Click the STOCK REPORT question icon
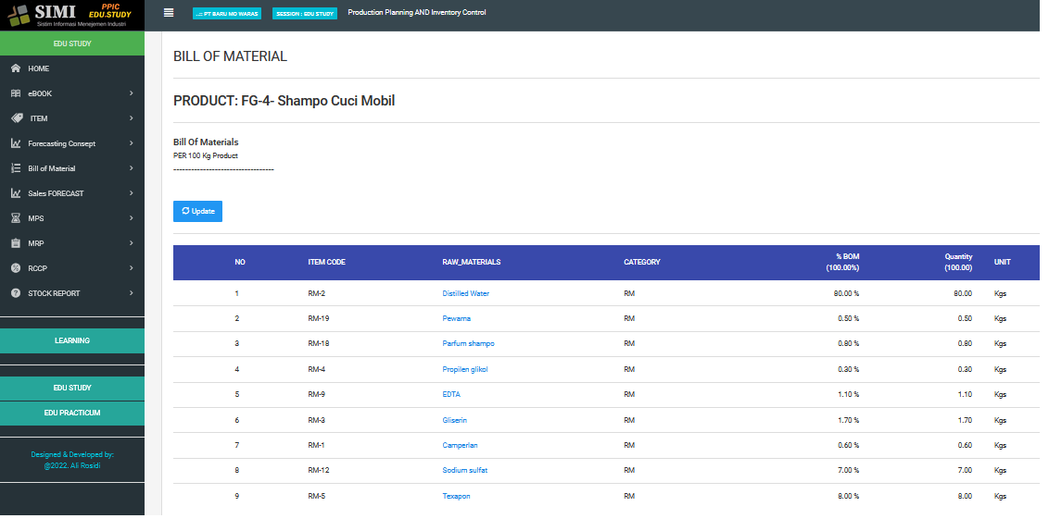 pyautogui.click(x=16, y=293)
